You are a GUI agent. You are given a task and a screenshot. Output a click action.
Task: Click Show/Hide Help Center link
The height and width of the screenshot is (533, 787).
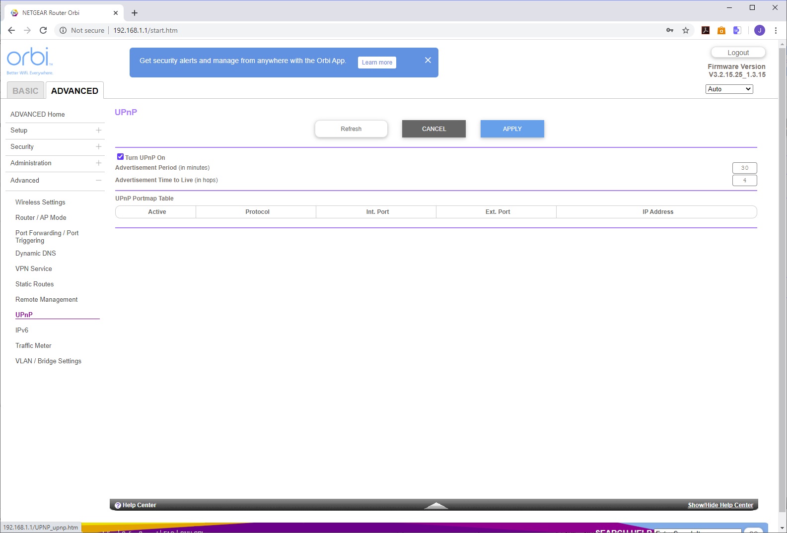(720, 505)
